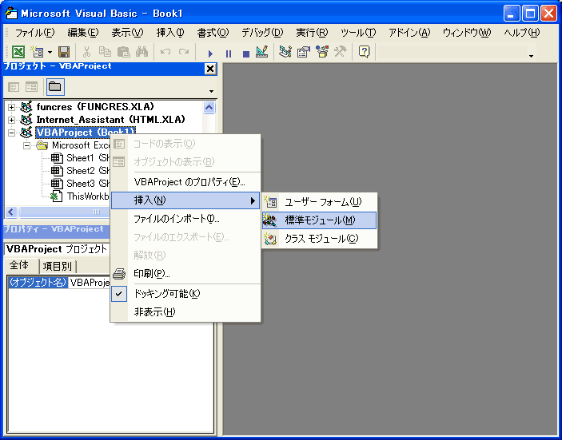Click the View Microsoft Excel toolbar icon
The height and width of the screenshot is (440, 562).
coord(18,52)
